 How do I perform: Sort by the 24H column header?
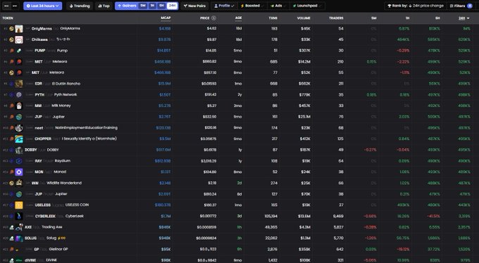point(464,18)
